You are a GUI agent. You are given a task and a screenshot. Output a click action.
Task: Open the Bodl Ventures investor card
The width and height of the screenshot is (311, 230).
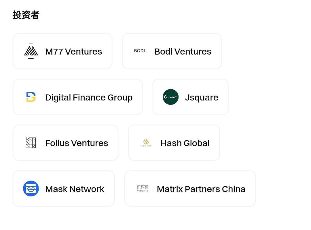click(172, 51)
